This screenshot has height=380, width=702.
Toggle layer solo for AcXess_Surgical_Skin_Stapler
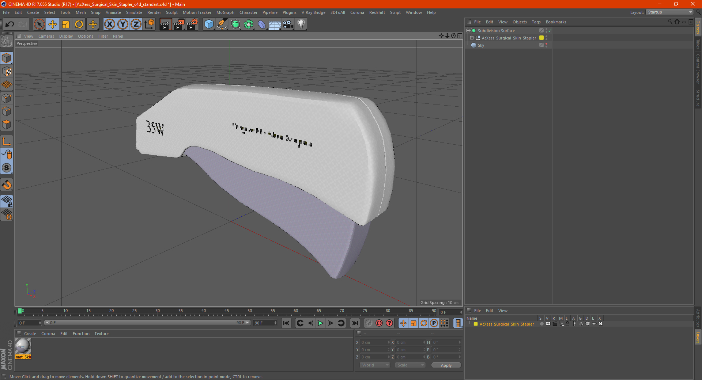click(x=541, y=324)
